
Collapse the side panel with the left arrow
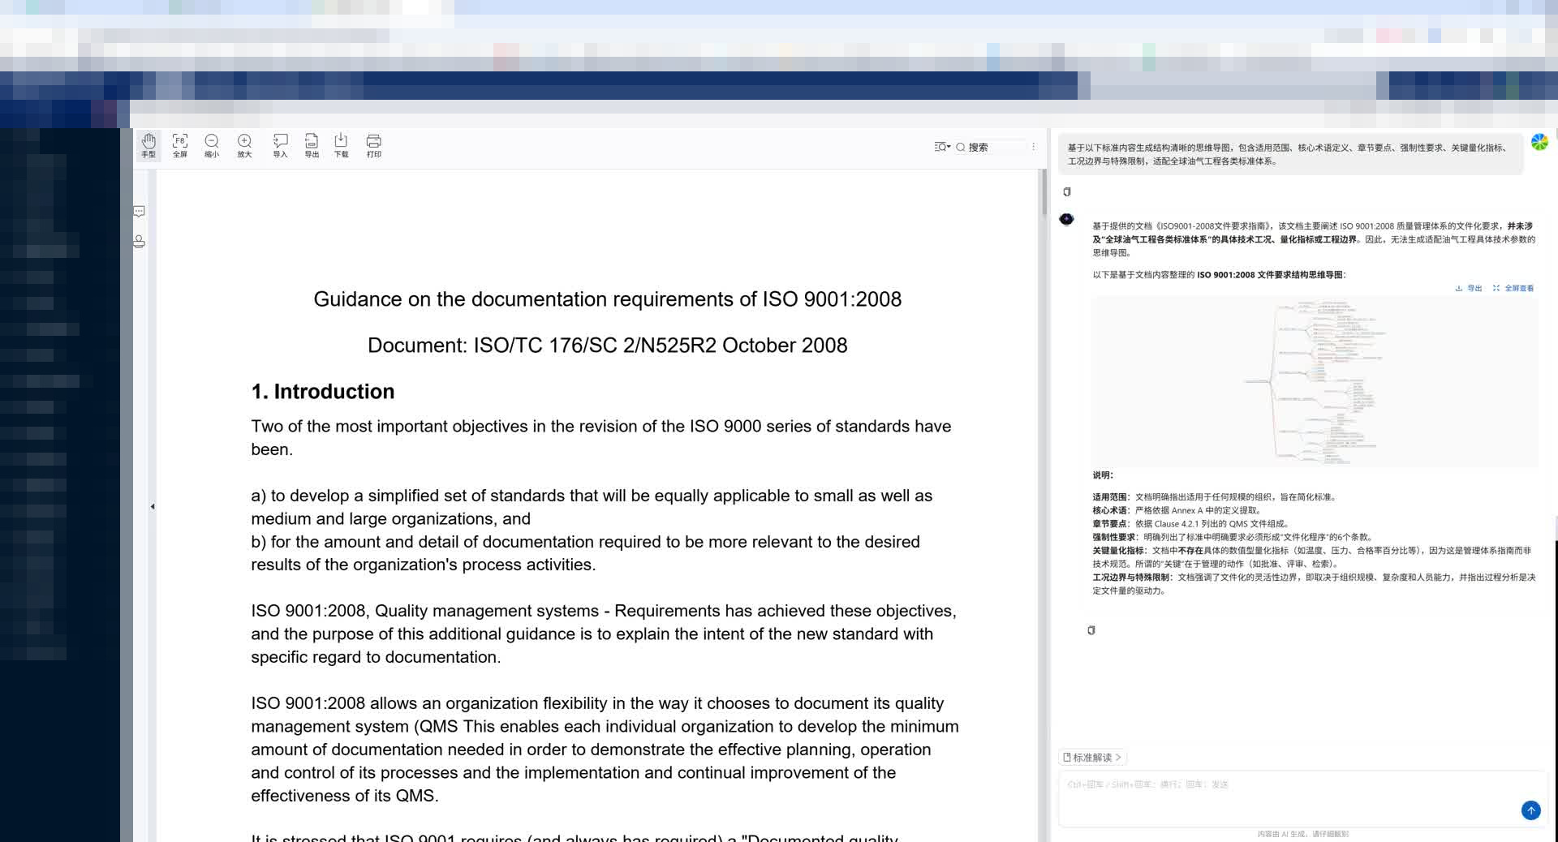[153, 506]
